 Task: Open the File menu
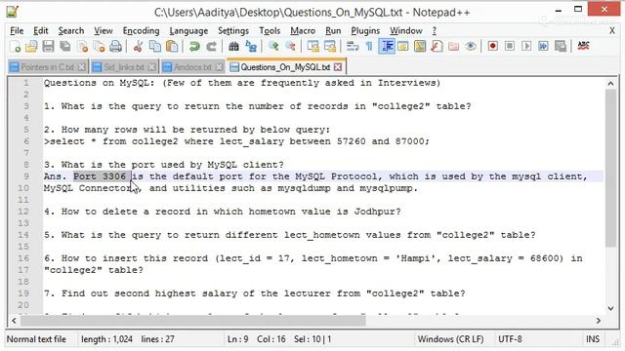click(17, 30)
